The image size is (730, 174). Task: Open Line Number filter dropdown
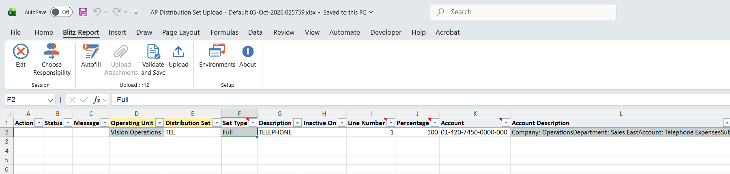coord(391,123)
